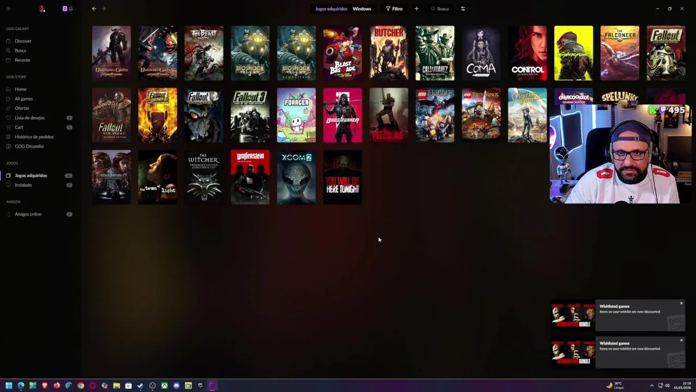Viewport: 696px width, 392px height.
Task: Open The Falconeer game cover
Action: click(x=620, y=53)
